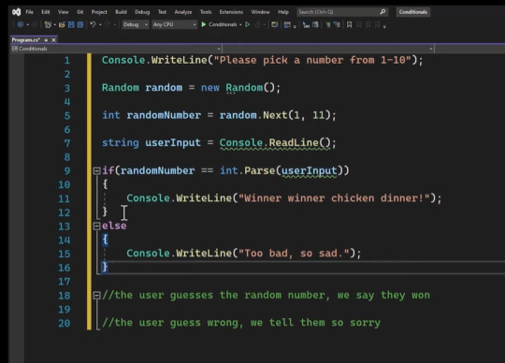Click the previous bookmark icon

click(359, 24)
